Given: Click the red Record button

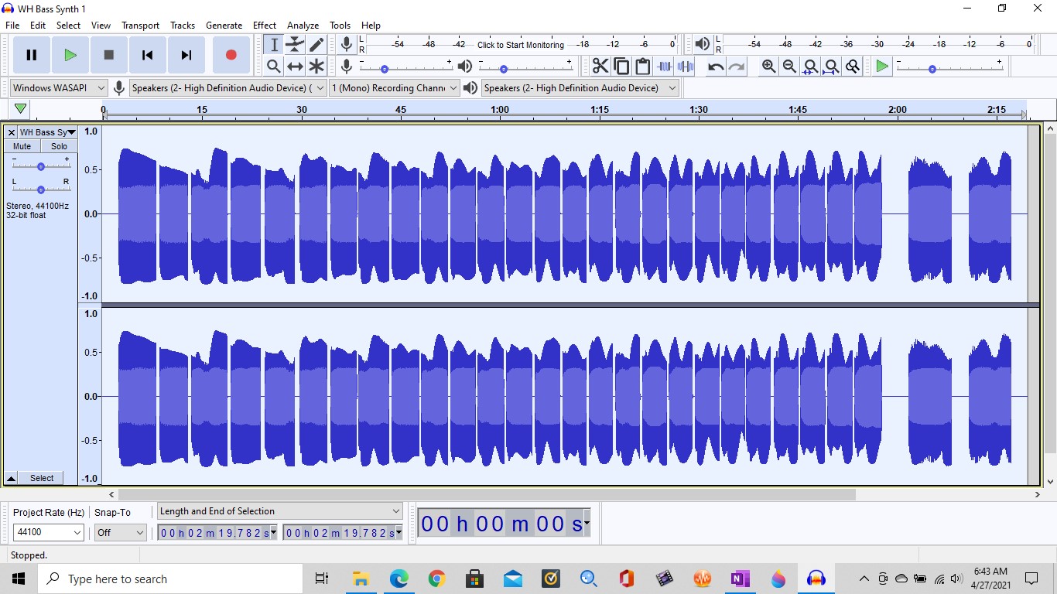Looking at the screenshot, I should [231, 55].
